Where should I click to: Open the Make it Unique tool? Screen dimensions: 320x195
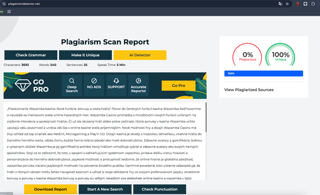click(x=85, y=55)
